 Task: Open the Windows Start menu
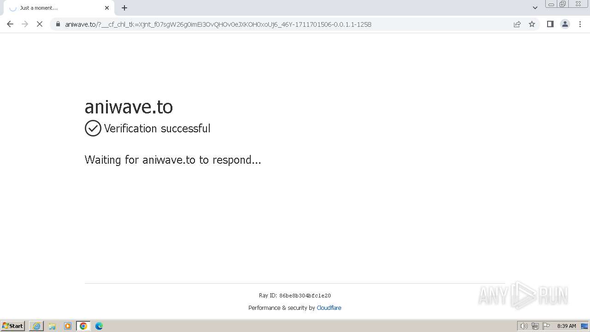pyautogui.click(x=13, y=326)
